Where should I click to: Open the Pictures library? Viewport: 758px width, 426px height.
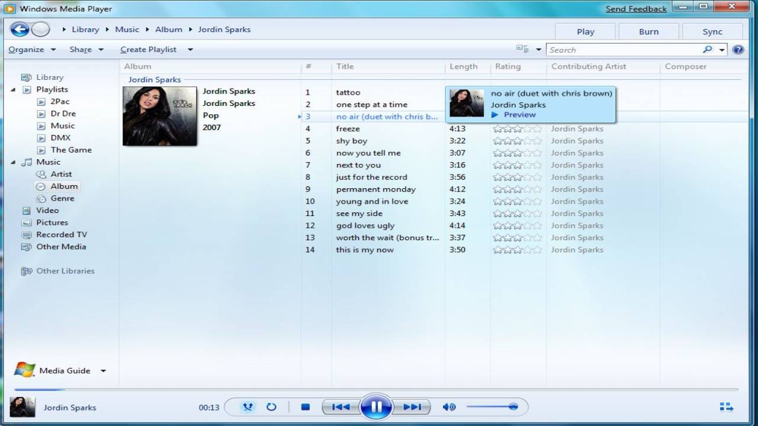[x=52, y=222]
